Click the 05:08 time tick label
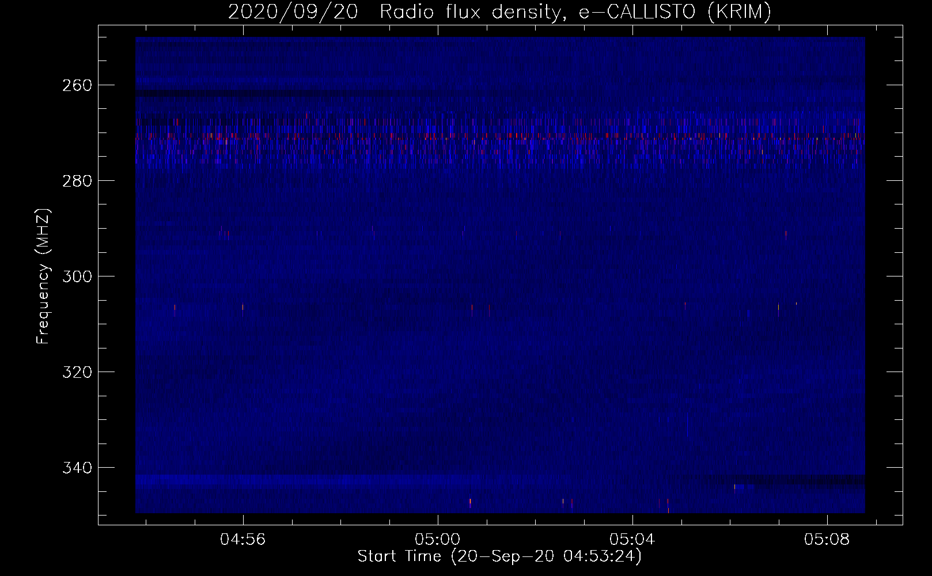Image resolution: width=932 pixels, height=576 pixels. tap(828, 540)
